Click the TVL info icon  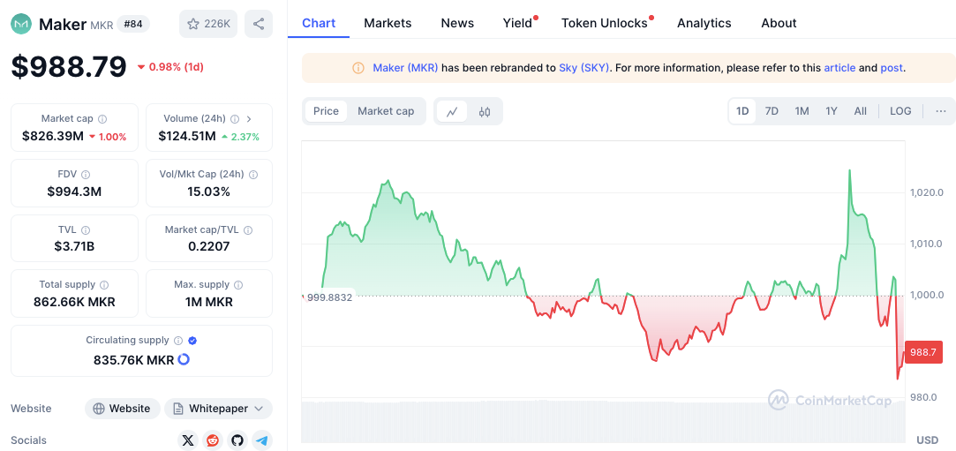pos(86,229)
